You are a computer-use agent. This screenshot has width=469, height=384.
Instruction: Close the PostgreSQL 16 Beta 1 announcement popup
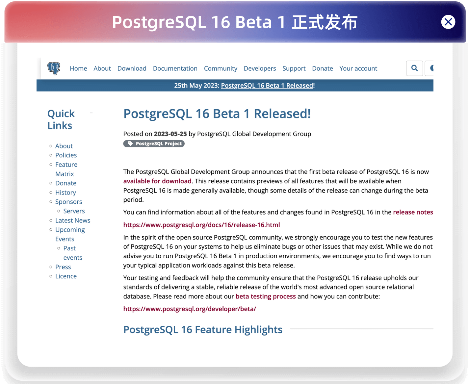point(448,22)
